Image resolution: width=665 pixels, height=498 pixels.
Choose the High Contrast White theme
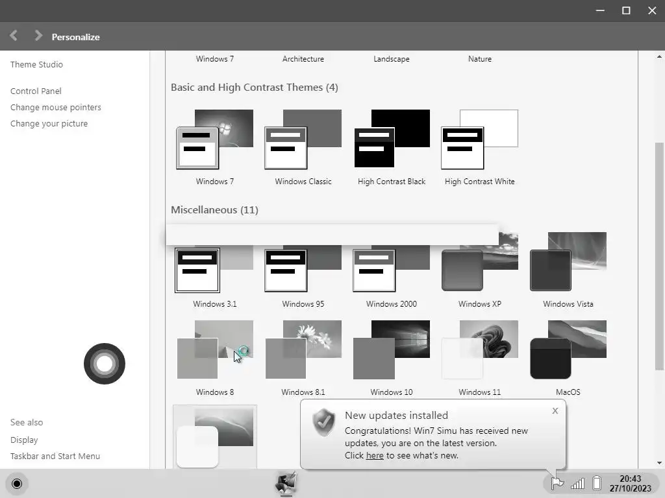point(480,139)
